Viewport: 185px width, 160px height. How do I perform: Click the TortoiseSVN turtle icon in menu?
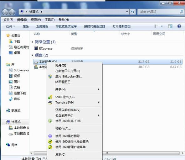point(50,103)
